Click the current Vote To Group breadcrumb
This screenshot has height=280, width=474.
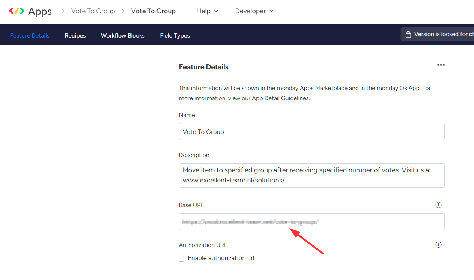(x=153, y=11)
